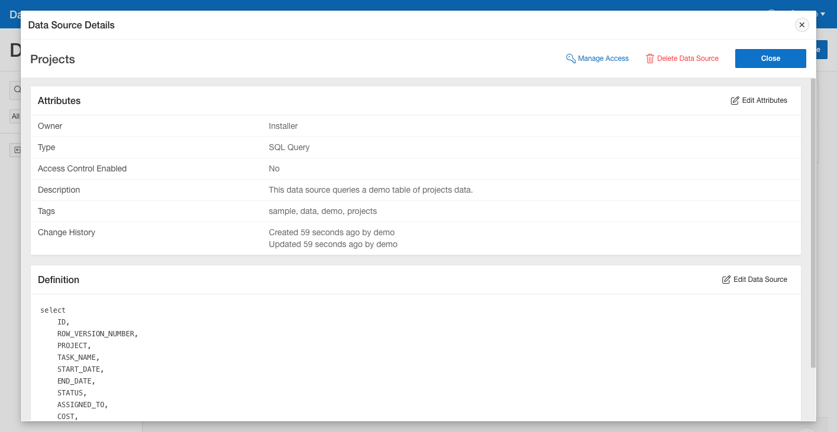The height and width of the screenshot is (432, 837).
Task: Click the search magnifier icon behind dialog
Action: pos(17,90)
